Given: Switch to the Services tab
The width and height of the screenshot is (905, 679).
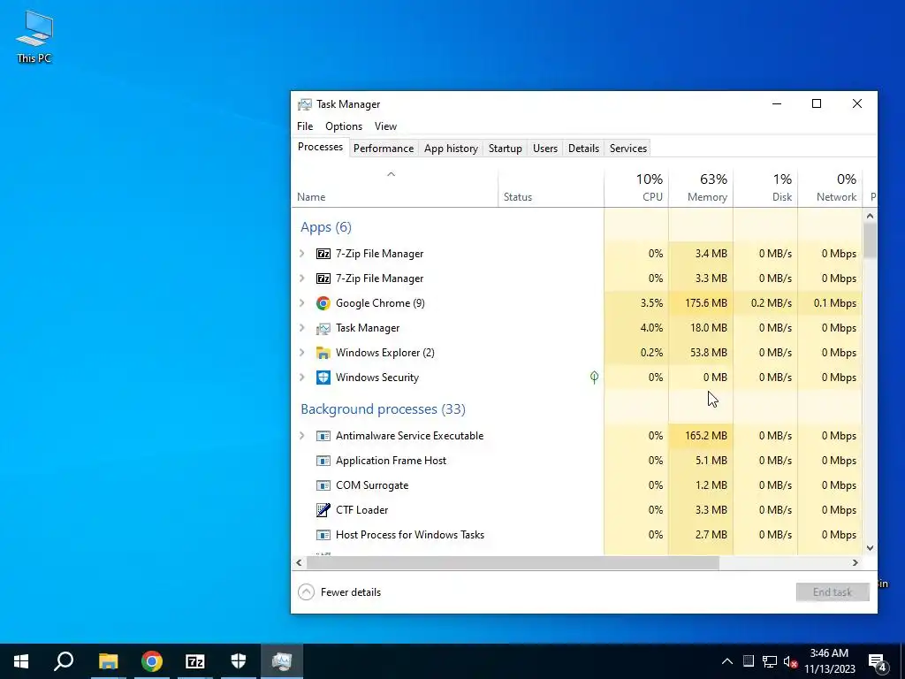Looking at the screenshot, I should [628, 149].
